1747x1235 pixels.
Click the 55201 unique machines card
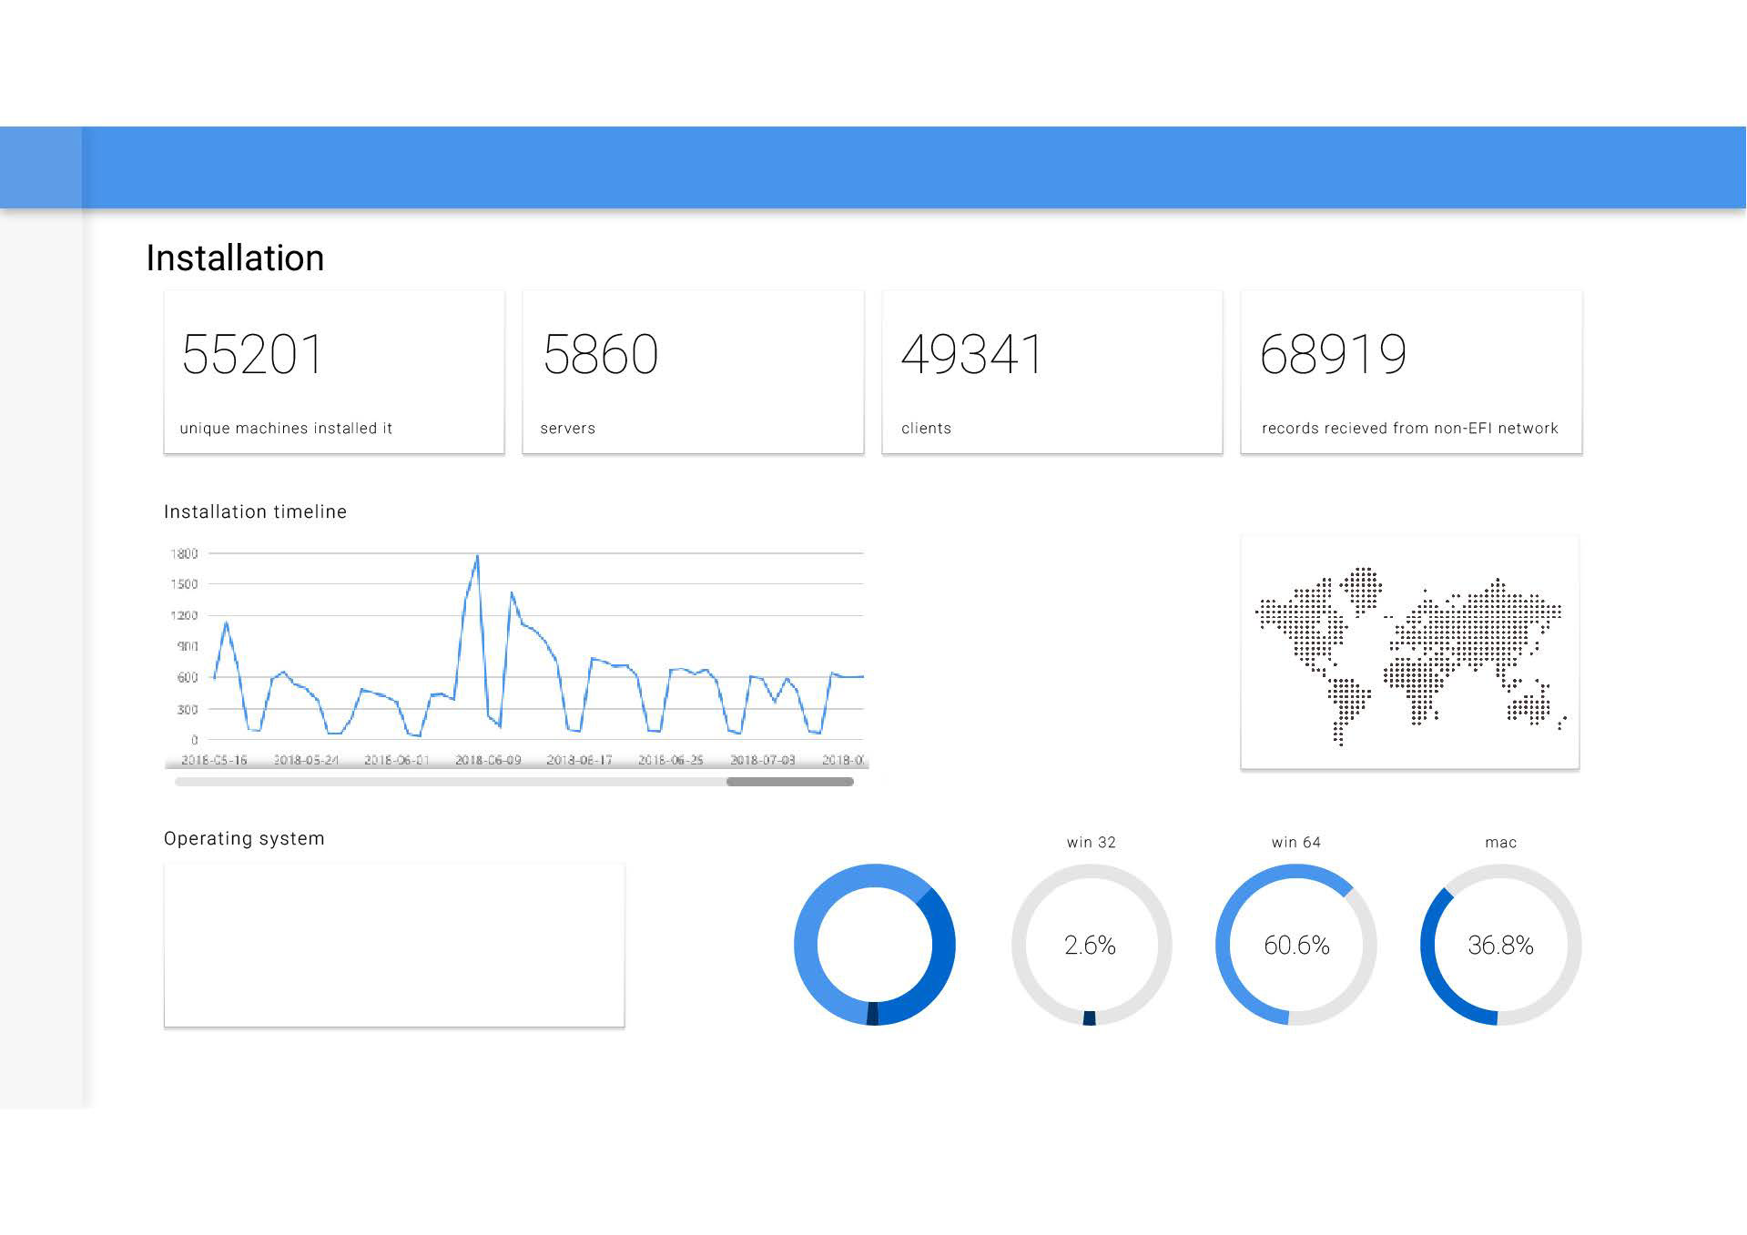coord(334,371)
